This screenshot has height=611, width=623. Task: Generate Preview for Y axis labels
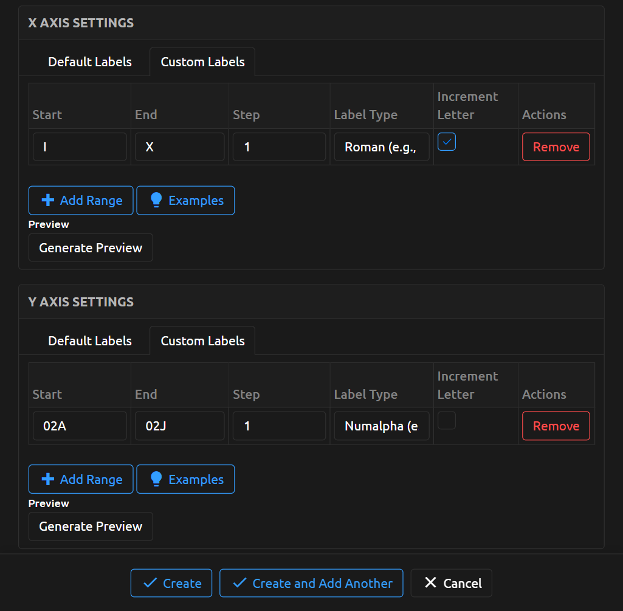(91, 526)
